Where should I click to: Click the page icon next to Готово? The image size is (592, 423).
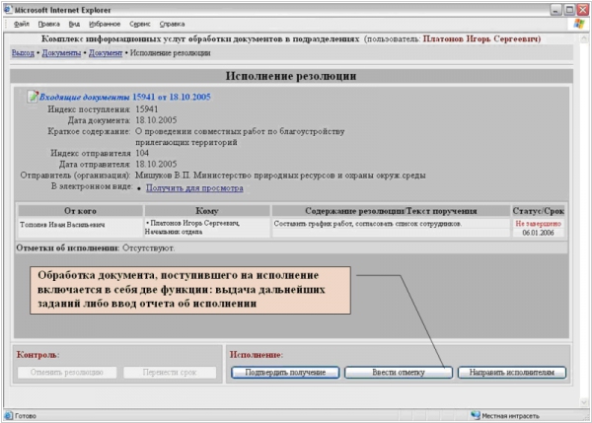(x=9, y=415)
